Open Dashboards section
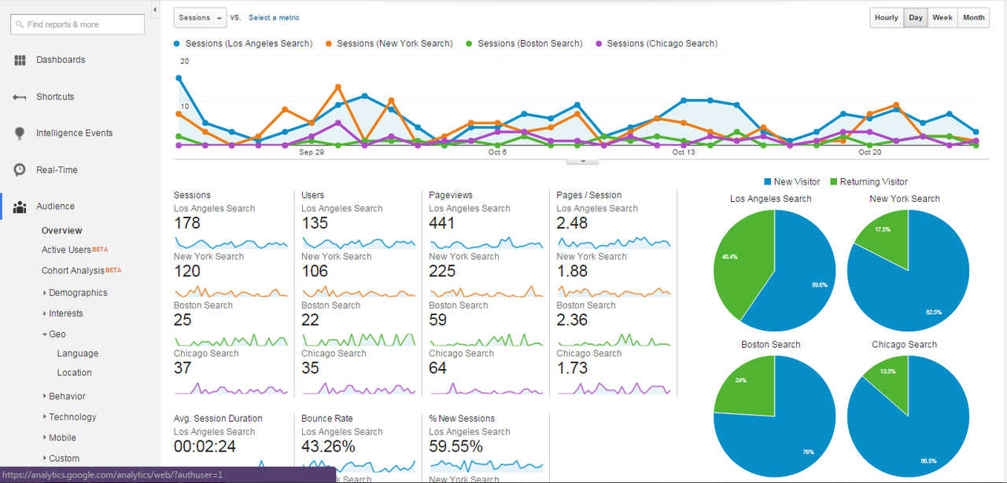 [61, 60]
